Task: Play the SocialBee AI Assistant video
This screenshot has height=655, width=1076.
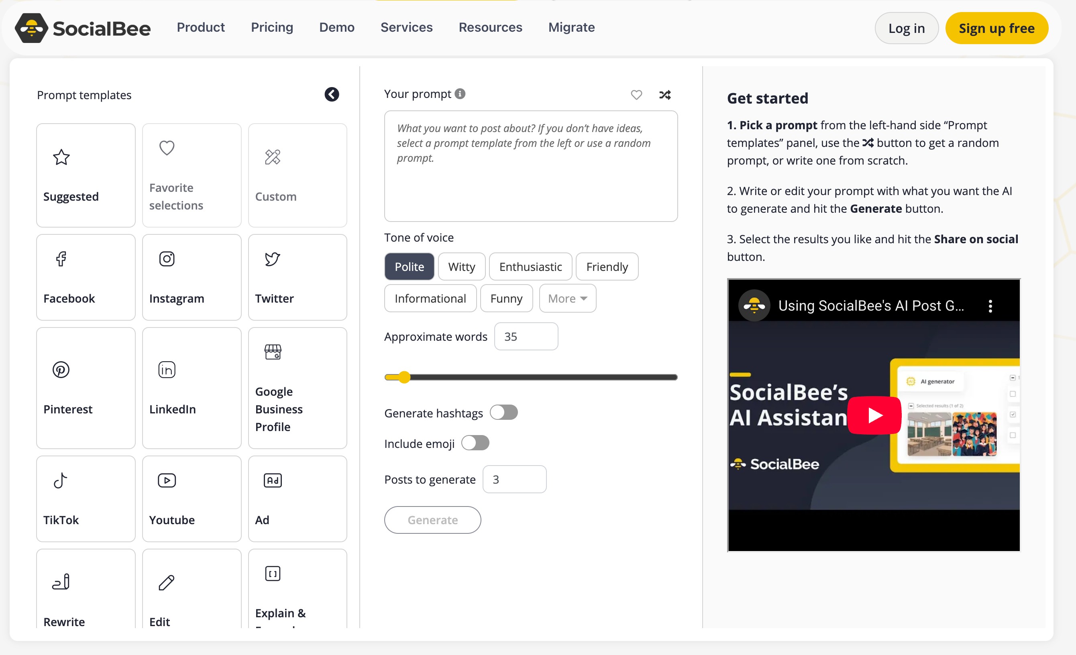Action: 874,415
